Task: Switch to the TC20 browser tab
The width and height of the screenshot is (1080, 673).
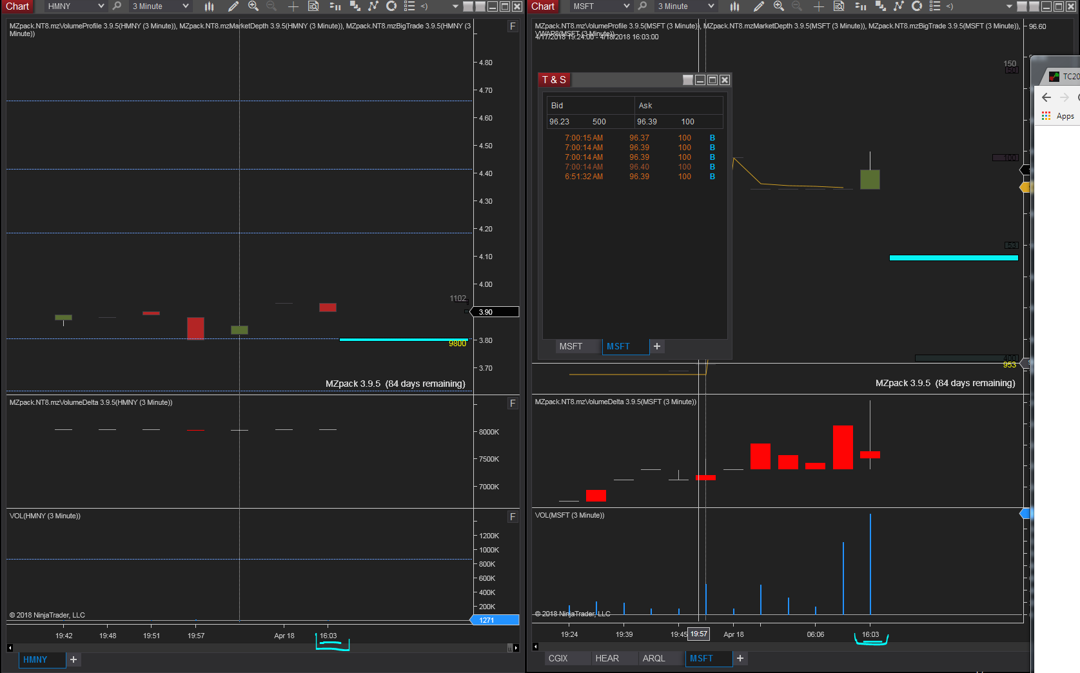Action: tap(1063, 76)
